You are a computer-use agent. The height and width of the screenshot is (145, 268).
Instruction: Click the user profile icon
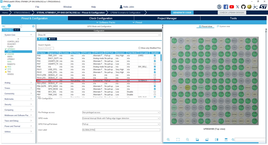[121, 7]
